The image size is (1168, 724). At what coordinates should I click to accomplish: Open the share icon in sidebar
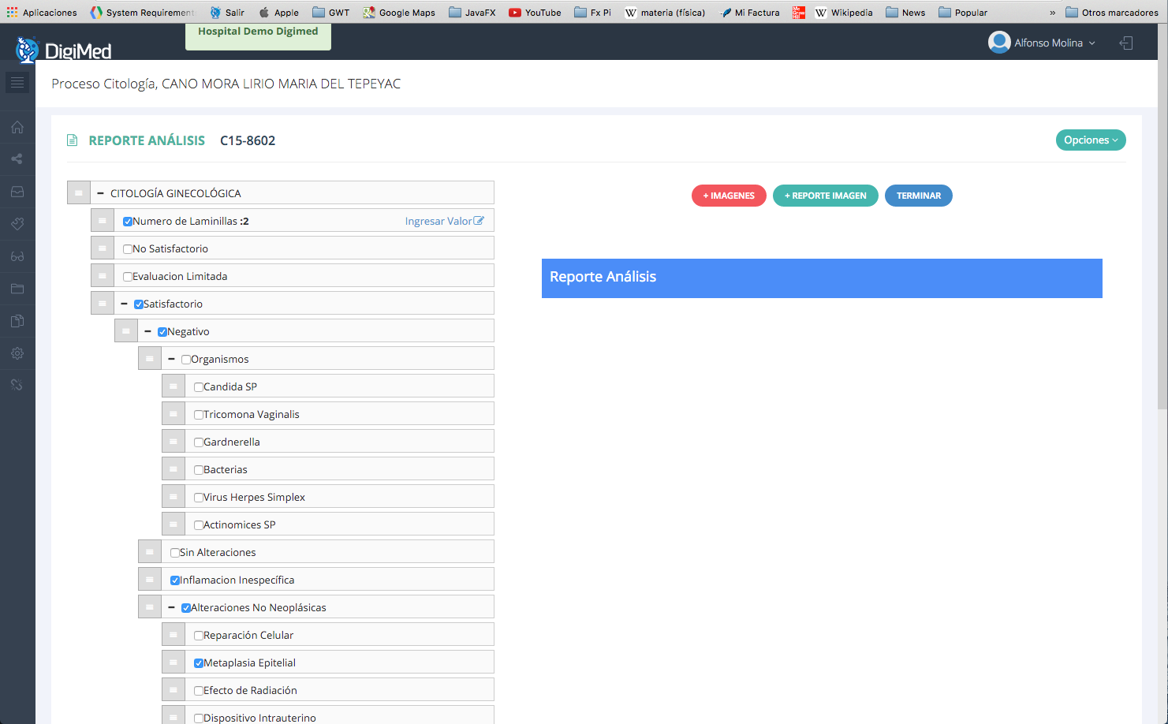point(17,159)
